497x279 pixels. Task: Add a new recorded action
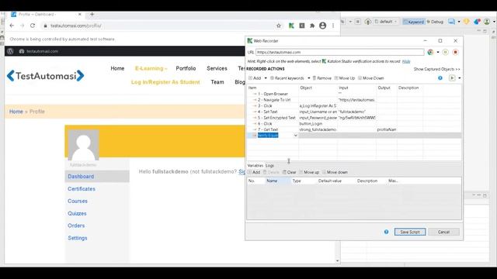tap(255, 78)
